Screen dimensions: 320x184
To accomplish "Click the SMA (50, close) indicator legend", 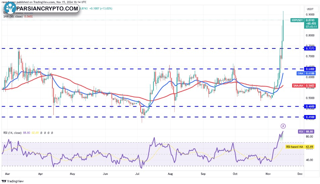I will coord(18,16).
